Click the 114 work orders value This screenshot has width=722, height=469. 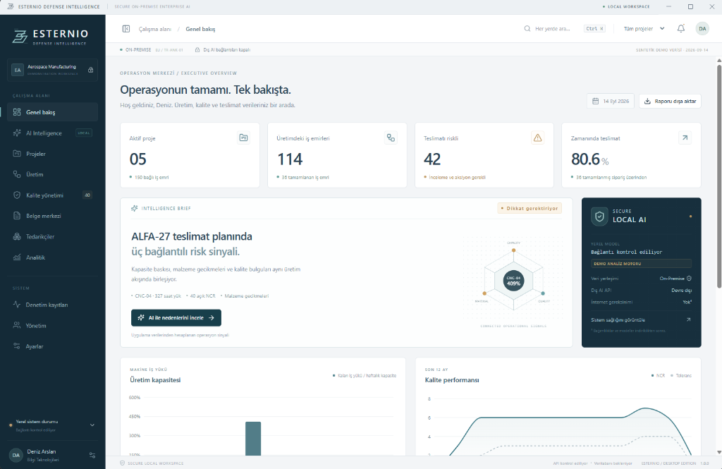pos(290,159)
